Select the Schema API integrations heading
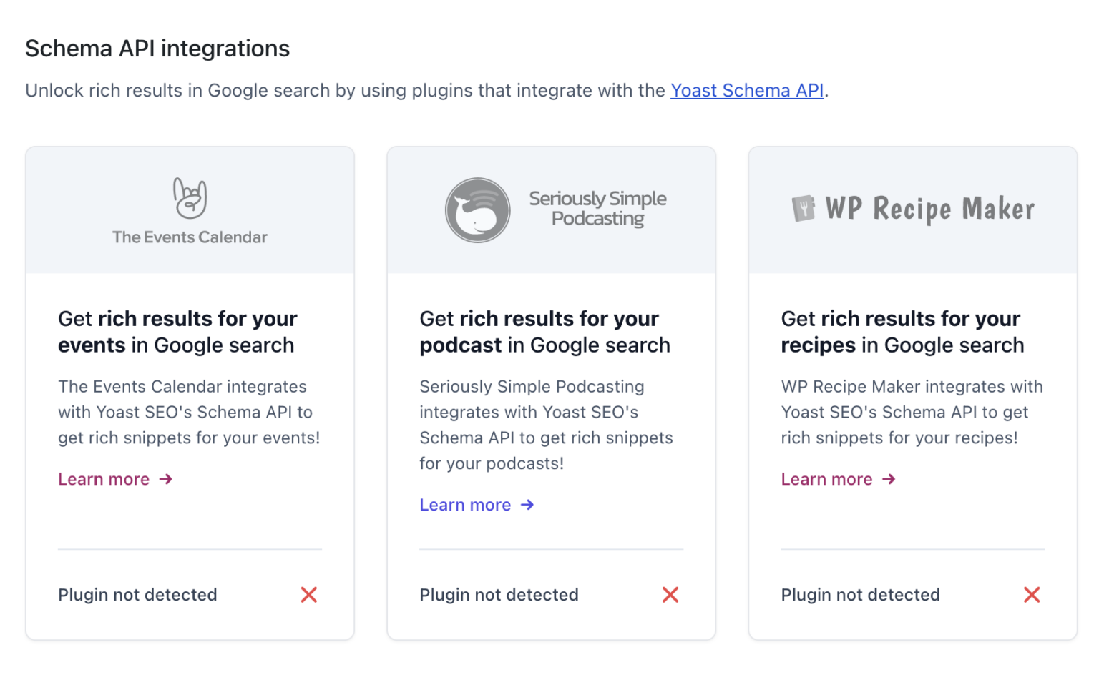 (x=157, y=48)
